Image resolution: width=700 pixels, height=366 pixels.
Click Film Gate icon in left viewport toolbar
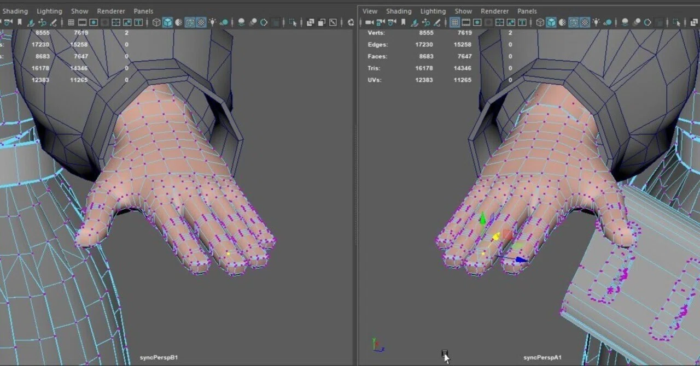pos(82,22)
